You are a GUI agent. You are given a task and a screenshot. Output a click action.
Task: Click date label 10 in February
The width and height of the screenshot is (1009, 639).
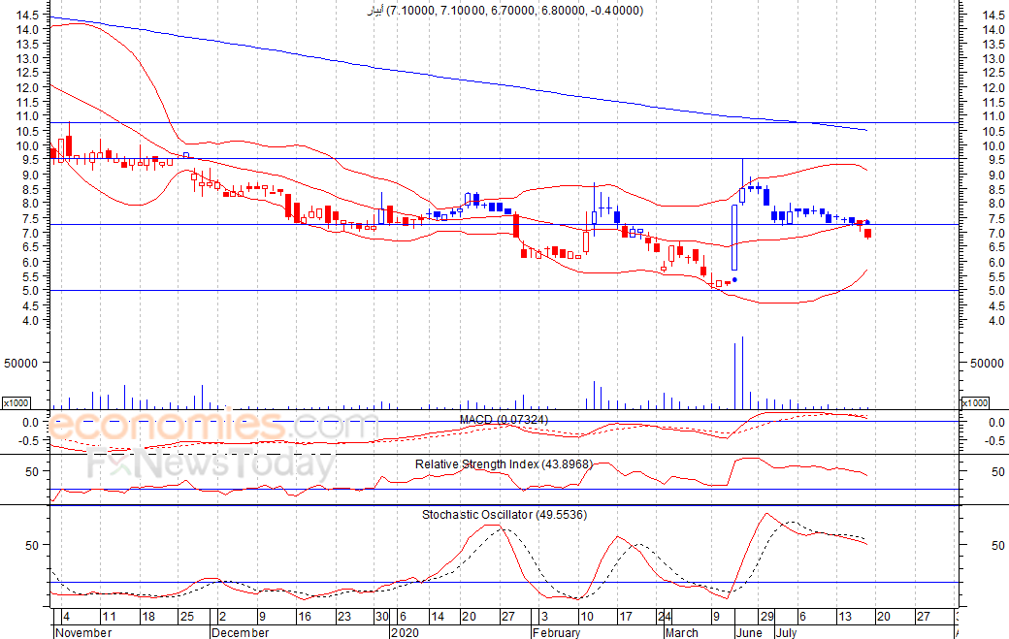pos(586,617)
